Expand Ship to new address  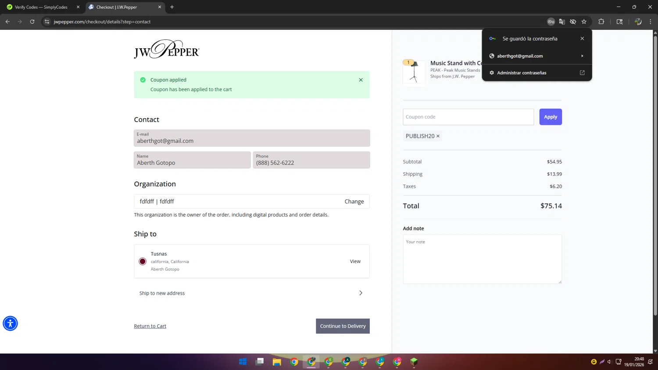(x=252, y=293)
